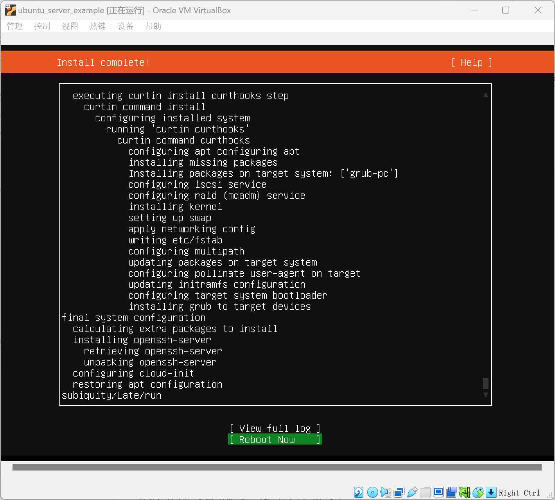Open the 设备 menu
This screenshot has width=555, height=500.
coord(125,26)
